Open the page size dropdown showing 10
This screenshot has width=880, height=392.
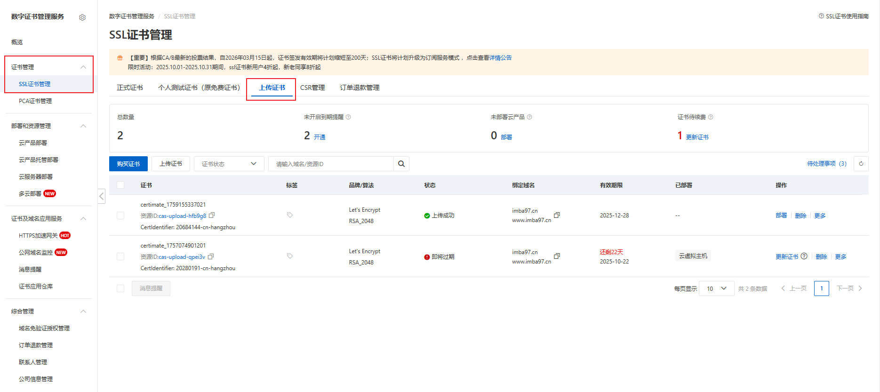click(716, 288)
